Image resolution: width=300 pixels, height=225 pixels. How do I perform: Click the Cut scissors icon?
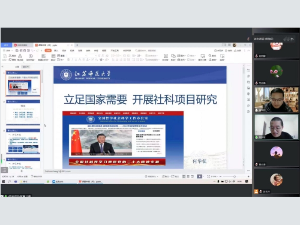click(10, 55)
